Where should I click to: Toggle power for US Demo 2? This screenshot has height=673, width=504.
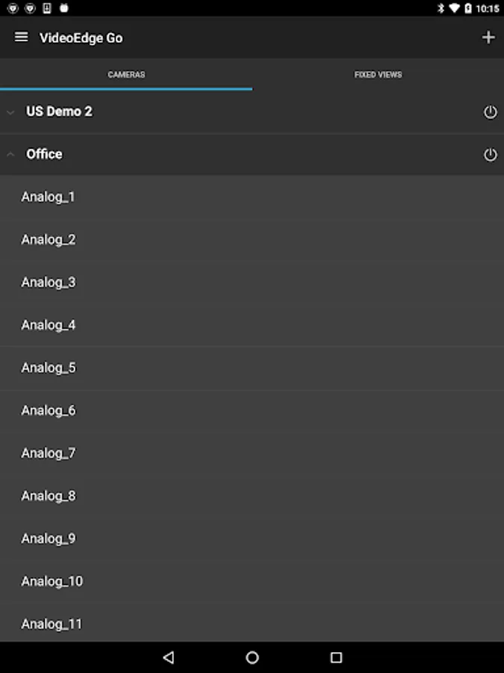(x=490, y=112)
